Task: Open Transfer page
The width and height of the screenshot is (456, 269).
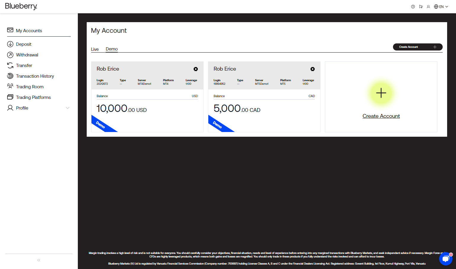Action: point(24,66)
